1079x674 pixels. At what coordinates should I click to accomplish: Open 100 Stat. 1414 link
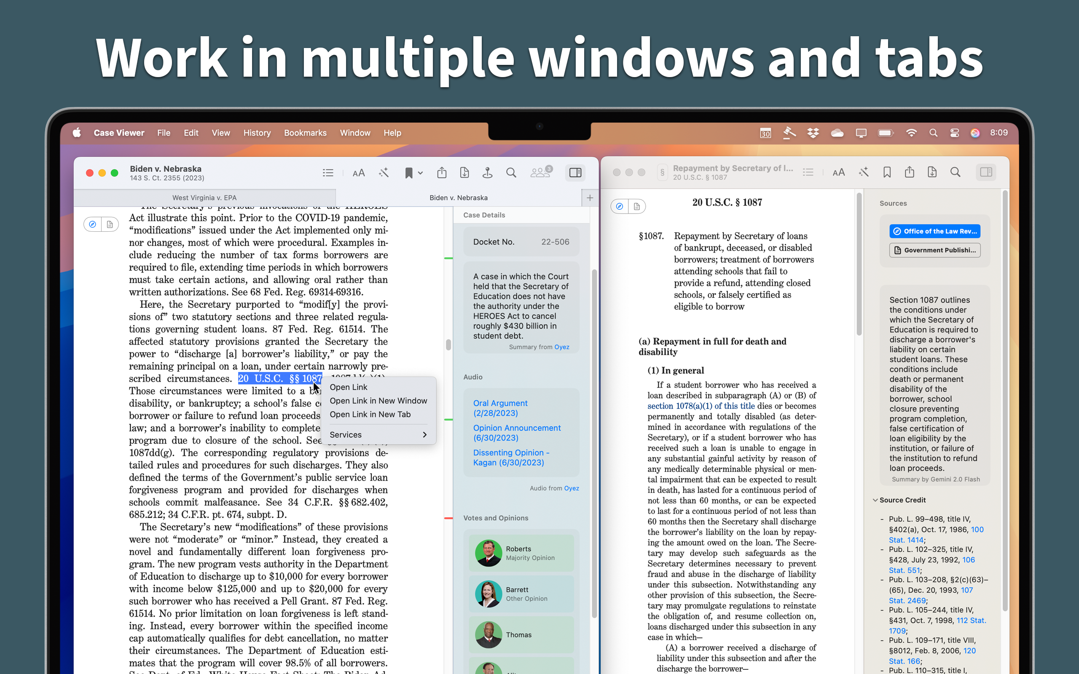point(936,535)
